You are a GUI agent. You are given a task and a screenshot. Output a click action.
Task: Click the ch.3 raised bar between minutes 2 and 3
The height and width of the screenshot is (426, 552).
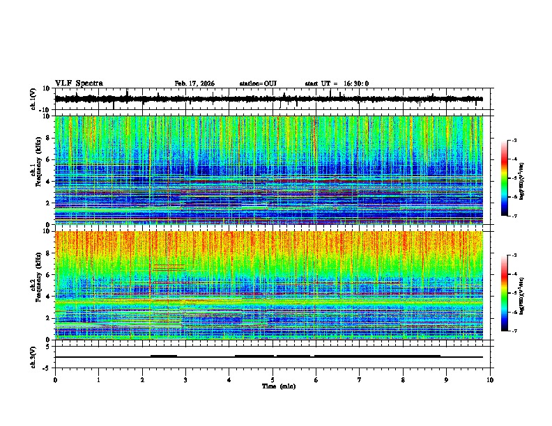[x=164, y=356]
